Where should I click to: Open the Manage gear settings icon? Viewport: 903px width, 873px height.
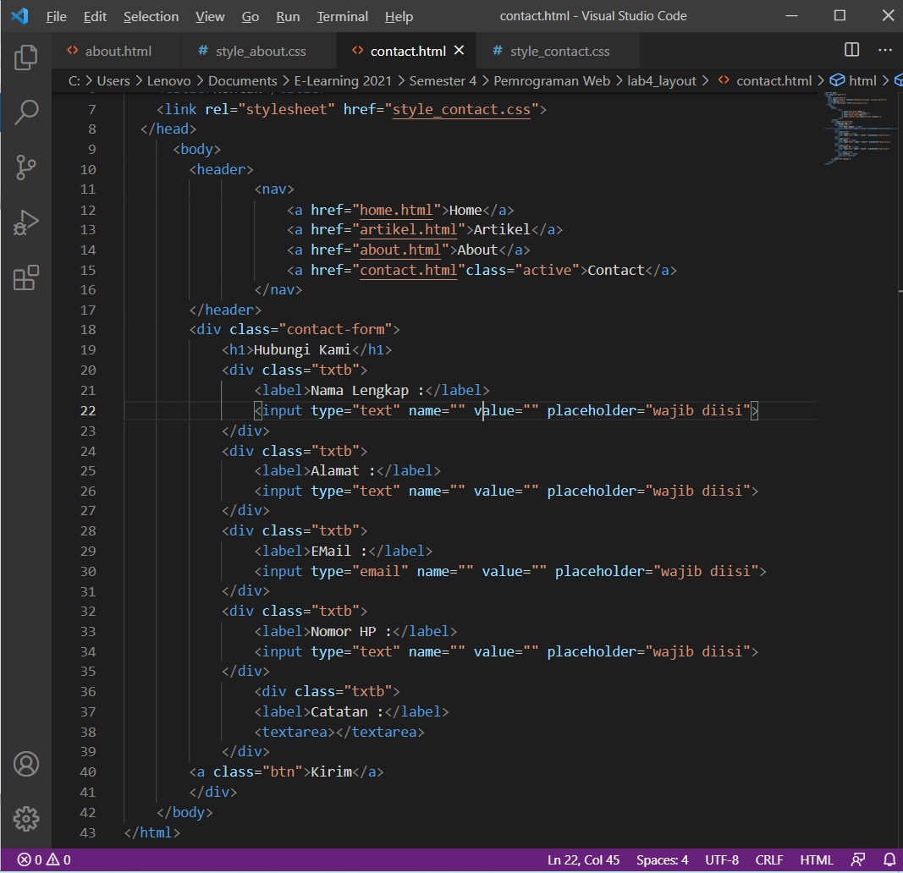[26, 818]
